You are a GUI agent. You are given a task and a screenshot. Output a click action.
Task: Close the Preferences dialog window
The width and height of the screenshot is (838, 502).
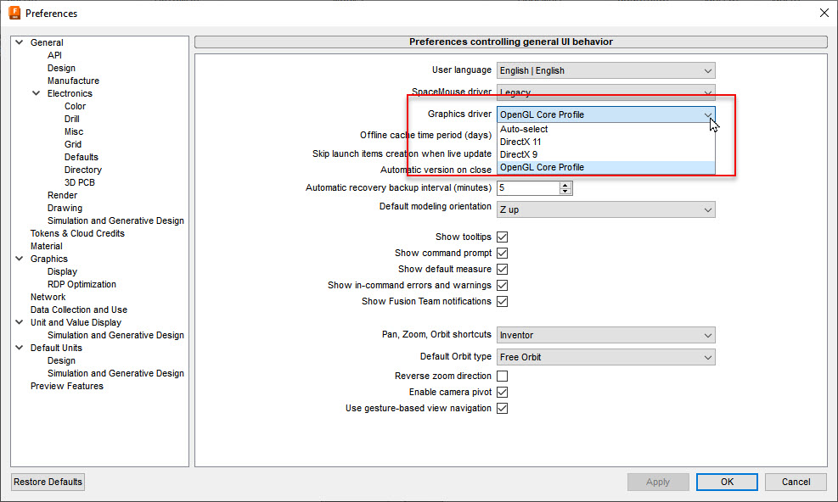824,13
